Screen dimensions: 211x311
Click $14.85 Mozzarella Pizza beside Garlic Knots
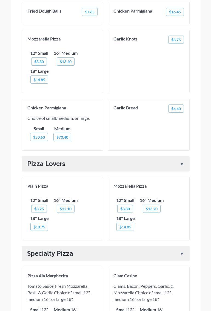click(39, 80)
